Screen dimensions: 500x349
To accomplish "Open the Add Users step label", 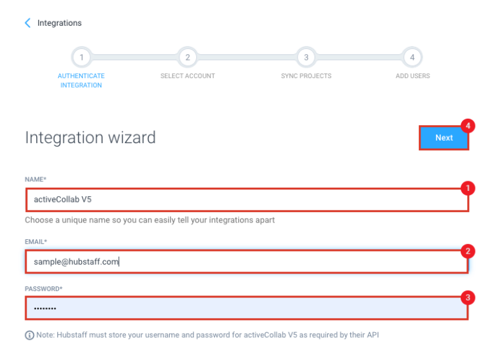I will coord(413,76).
